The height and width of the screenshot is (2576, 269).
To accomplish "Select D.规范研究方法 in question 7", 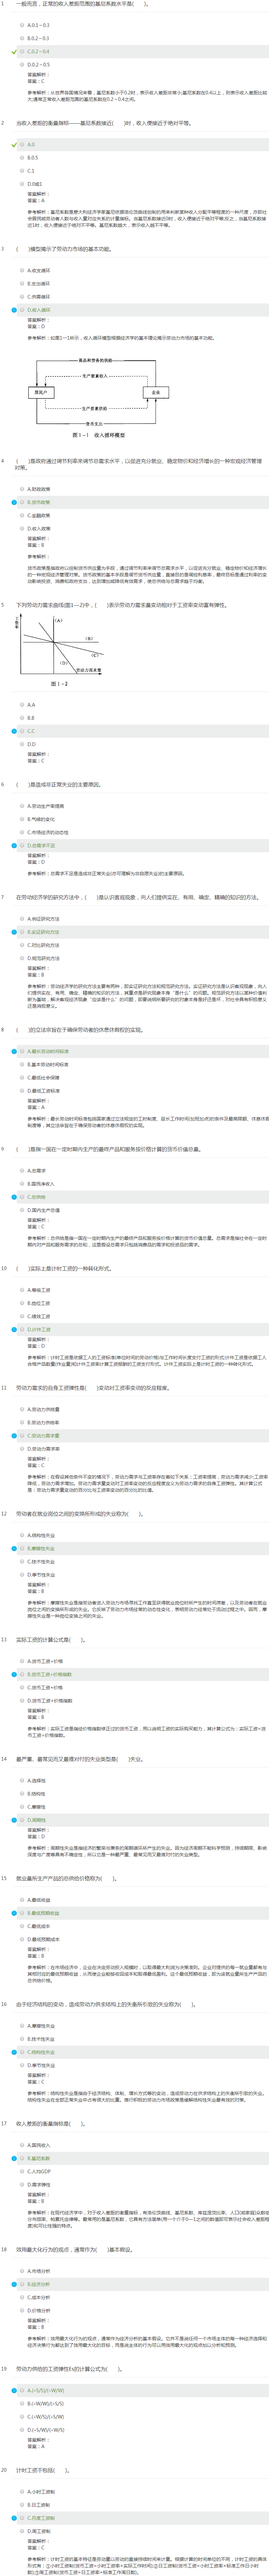I will (x=43, y=958).
